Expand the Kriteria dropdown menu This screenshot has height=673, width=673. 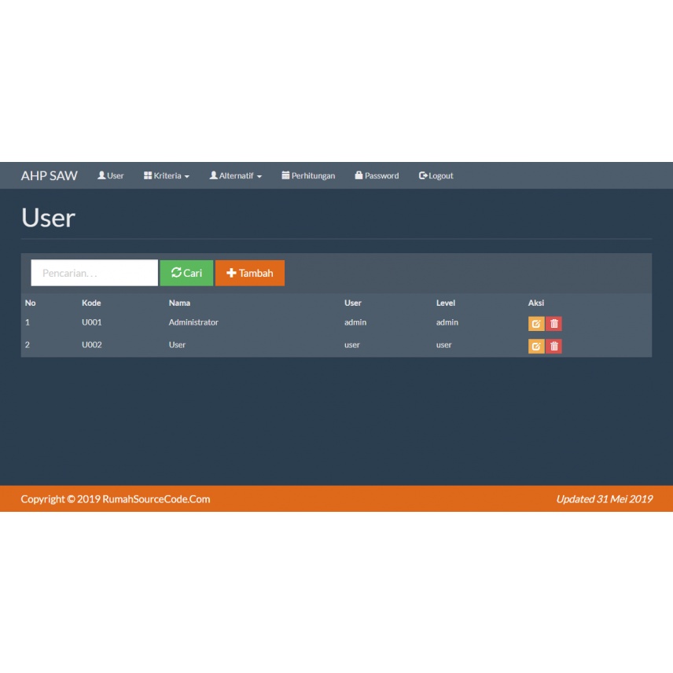click(167, 175)
